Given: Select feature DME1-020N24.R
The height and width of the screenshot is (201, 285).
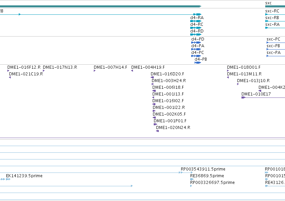Looking at the screenshot, I should [x=173, y=128].
